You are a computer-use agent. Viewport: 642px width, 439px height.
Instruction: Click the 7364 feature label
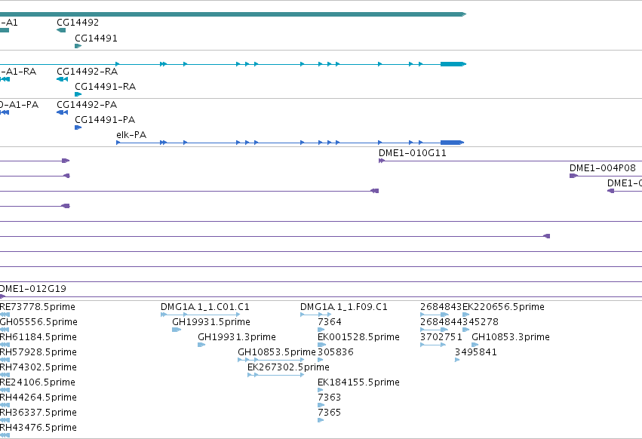[330, 322]
